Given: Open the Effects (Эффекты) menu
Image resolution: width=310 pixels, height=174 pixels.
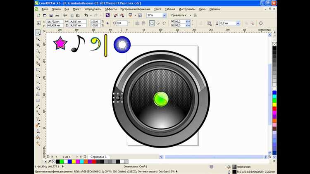Looking at the screenshot, I should 110,9.
